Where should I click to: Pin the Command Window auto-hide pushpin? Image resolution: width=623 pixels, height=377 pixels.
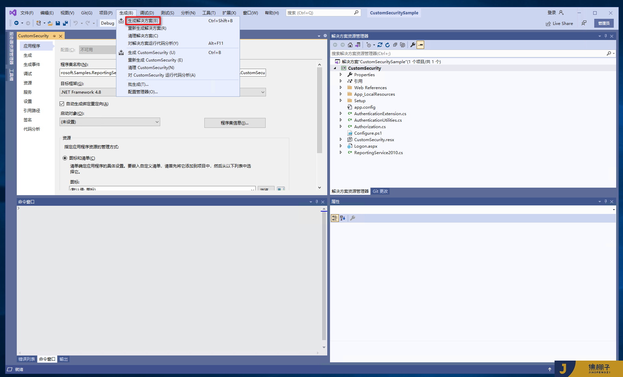click(x=317, y=202)
